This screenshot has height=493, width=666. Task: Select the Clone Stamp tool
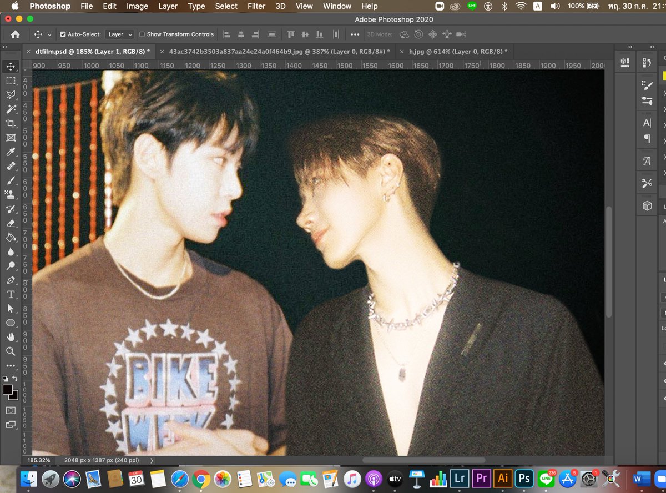point(11,195)
